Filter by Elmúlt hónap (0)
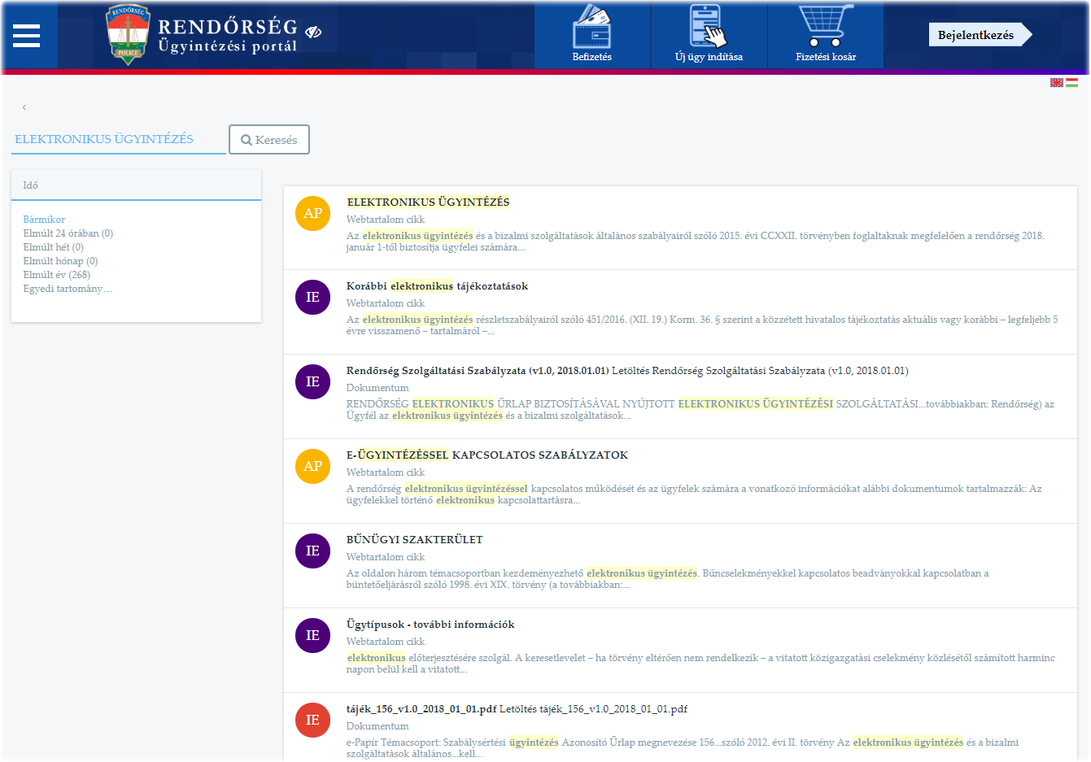Viewport: 1091px width, 762px height. [x=60, y=261]
